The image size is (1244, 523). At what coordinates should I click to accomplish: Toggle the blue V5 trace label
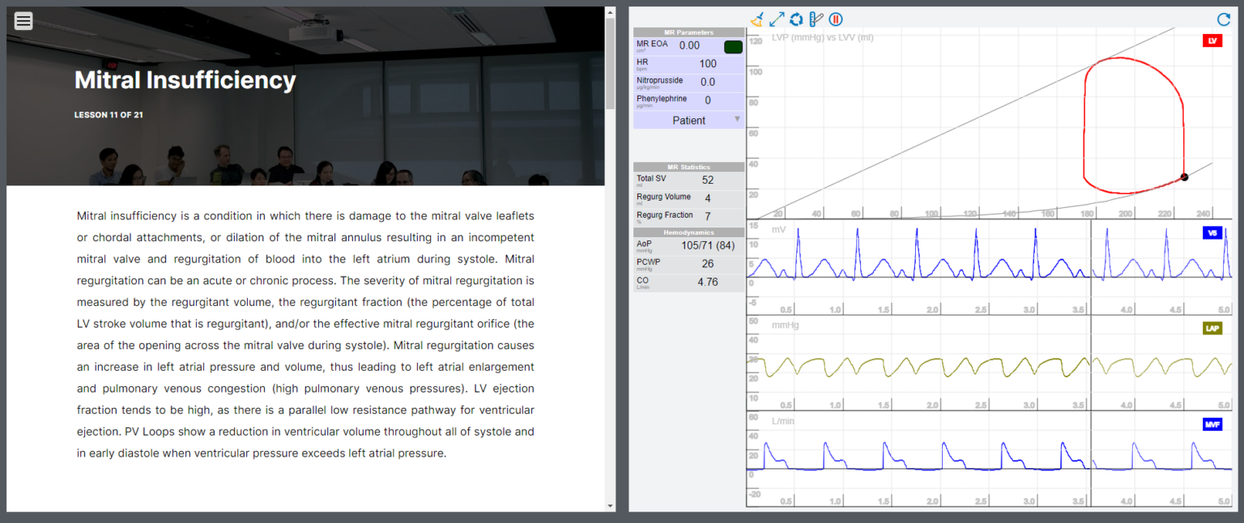pyautogui.click(x=1212, y=233)
